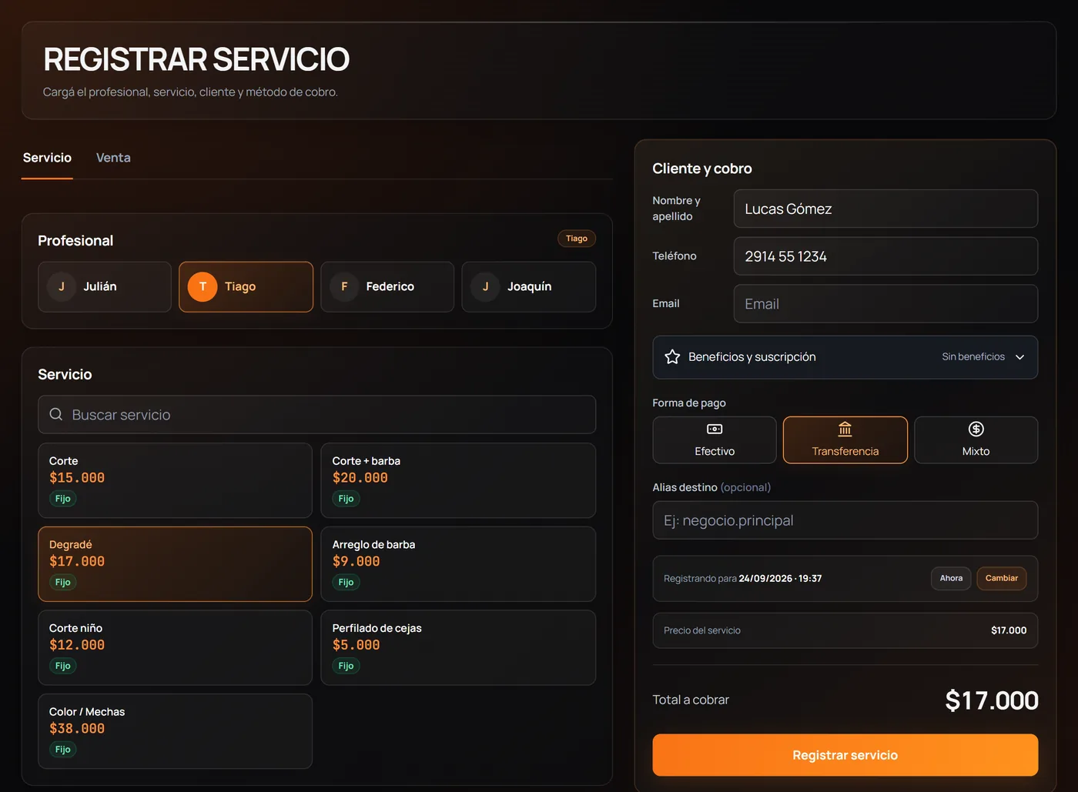Select Transferencia payment method
Screen dimensions: 1078x792
[845, 440]
